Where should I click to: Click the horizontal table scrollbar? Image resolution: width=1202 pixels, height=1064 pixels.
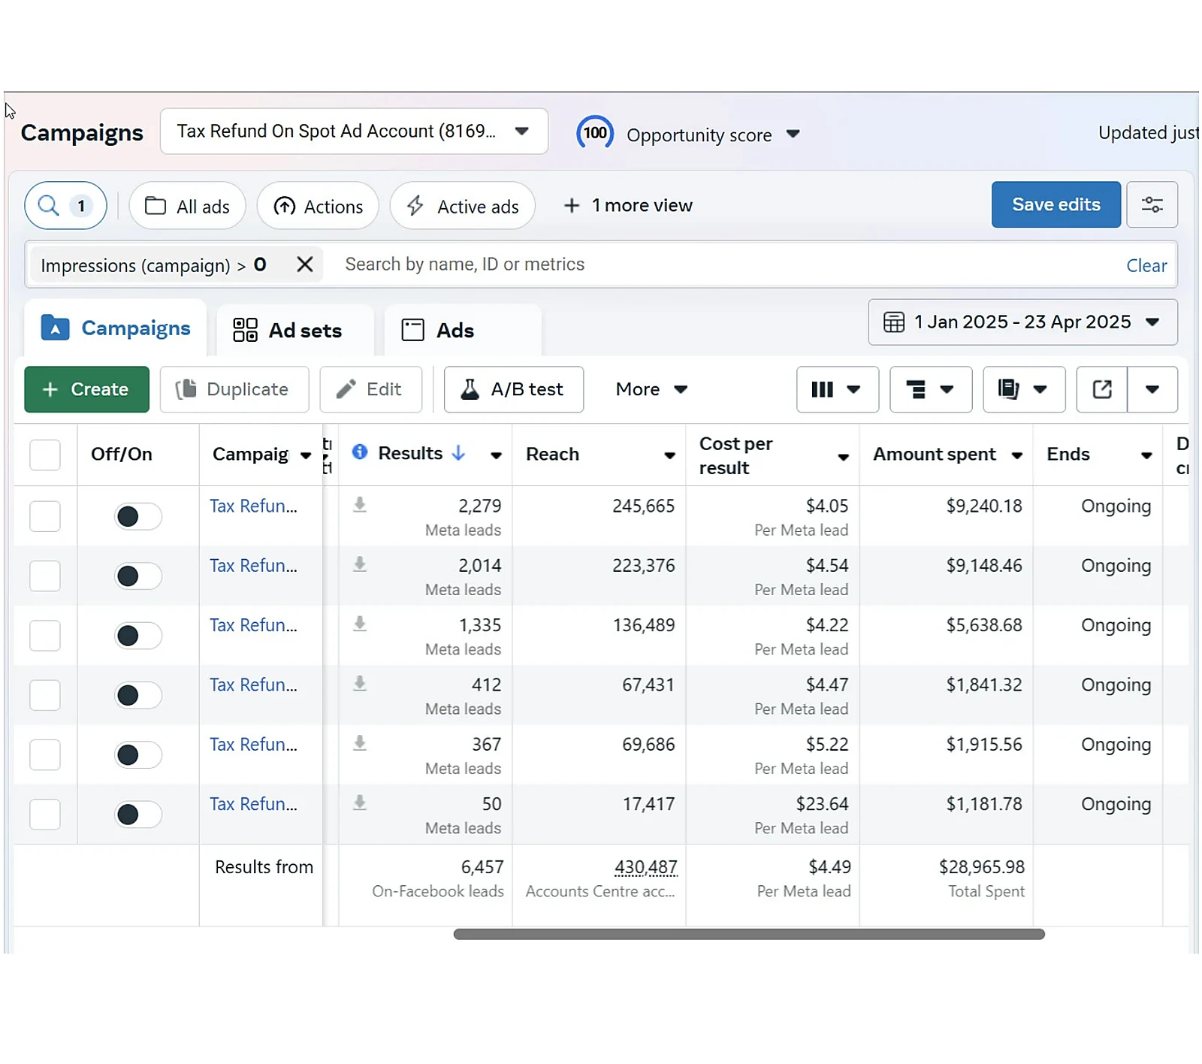tap(749, 934)
